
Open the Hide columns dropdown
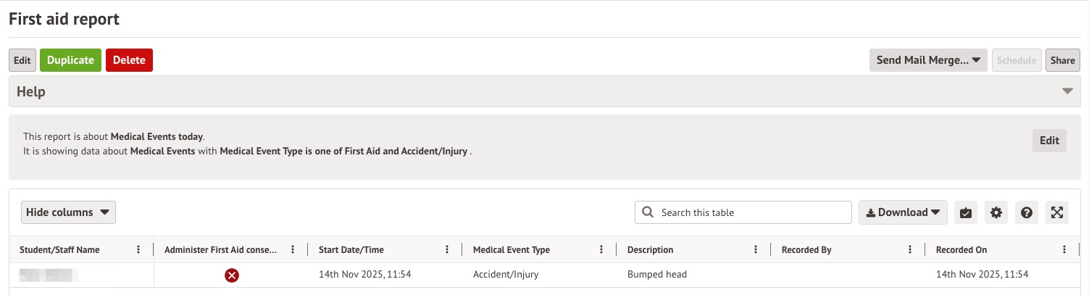click(68, 212)
